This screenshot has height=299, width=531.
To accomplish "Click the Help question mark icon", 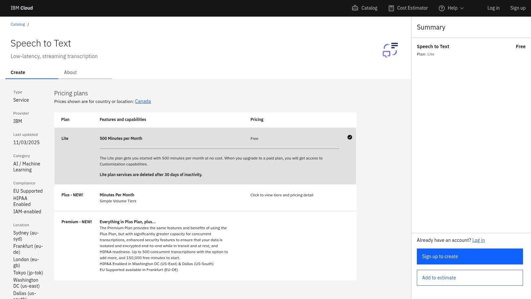I will (441, 8).
